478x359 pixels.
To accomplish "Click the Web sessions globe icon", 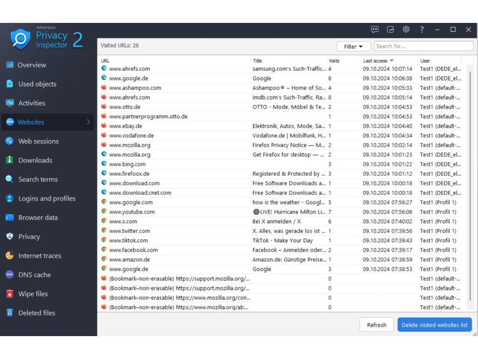I will pos(10,141).
